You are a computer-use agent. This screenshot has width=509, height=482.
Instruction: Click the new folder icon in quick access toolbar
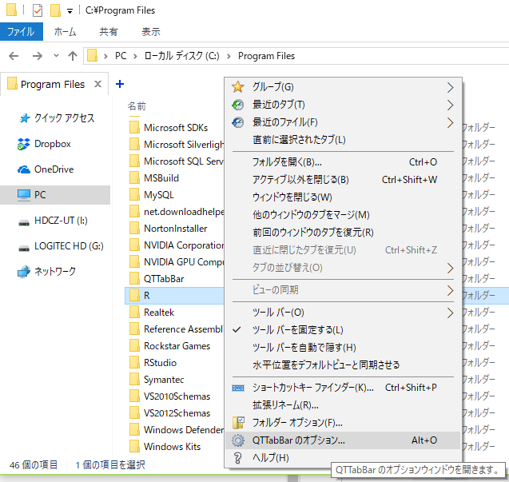click(x=55, y=10)
